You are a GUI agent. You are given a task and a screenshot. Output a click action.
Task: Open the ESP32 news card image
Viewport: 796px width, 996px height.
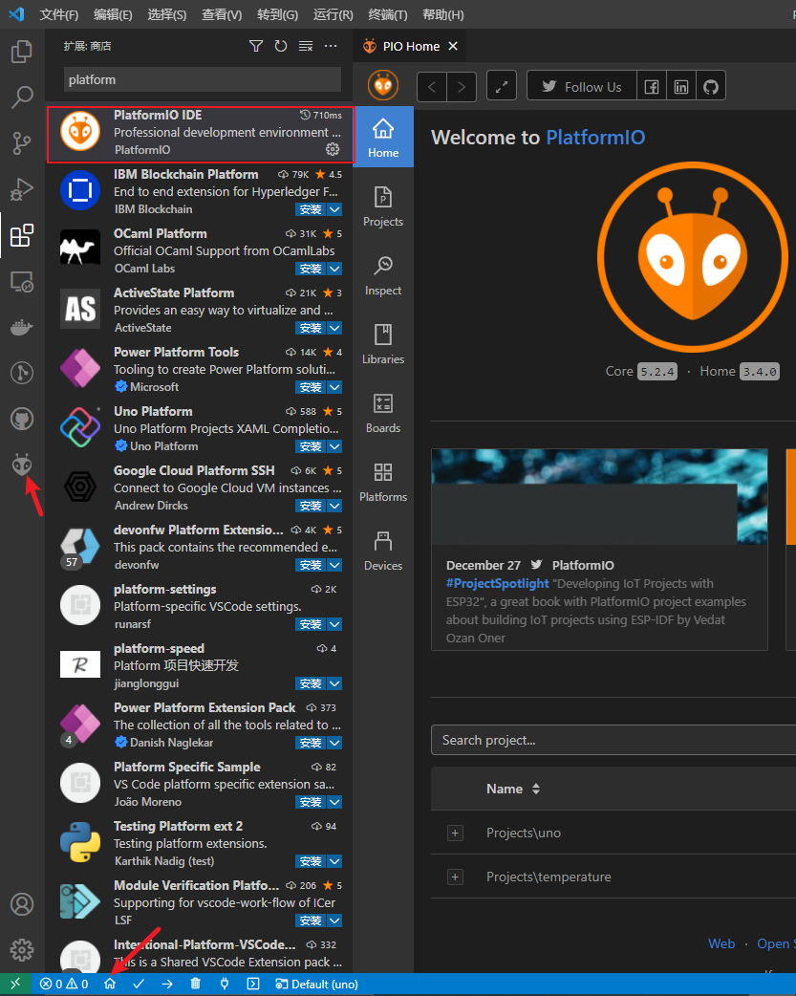pos(599,496)
